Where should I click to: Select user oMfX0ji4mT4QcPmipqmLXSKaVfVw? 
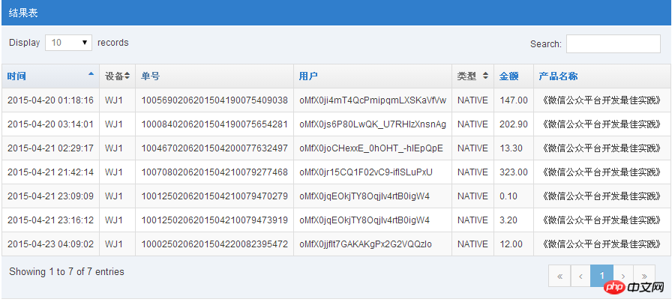click(x=373, y=100)
